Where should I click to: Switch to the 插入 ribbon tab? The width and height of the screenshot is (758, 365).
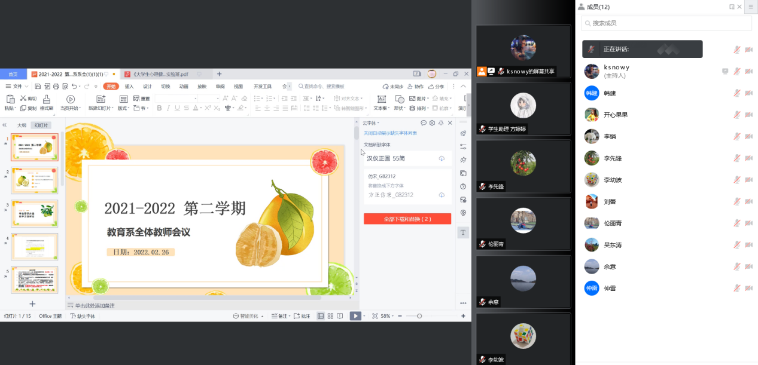[129, 87]
